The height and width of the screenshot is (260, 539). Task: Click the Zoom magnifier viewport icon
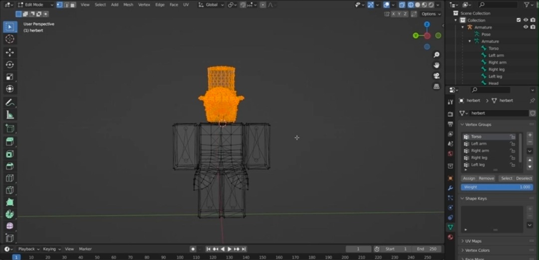[437, 55]
